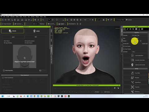This screenshot has height=112, width=149.
Task: Click the flag icon in top toolbar
Action: [x=111, y=20]
